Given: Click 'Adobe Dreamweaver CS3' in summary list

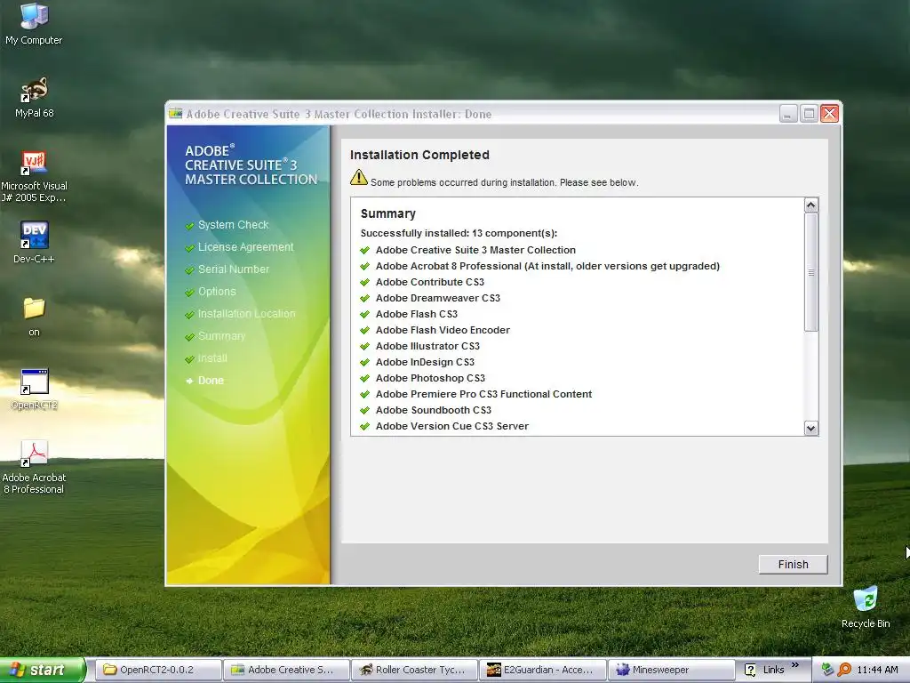Looking at the screenshot, I should 437,298.
